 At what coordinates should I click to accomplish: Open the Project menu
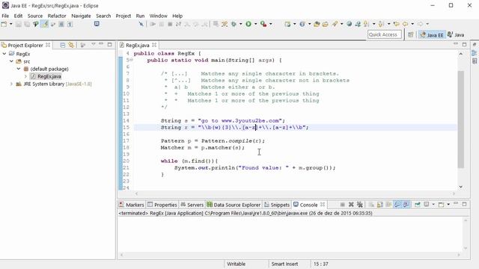point(123,16)
